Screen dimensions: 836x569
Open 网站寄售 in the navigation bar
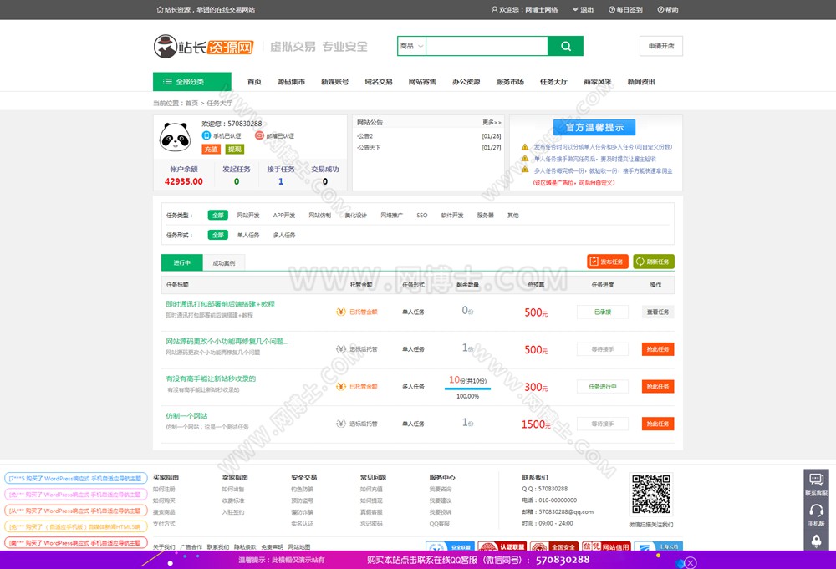(422, 82)
